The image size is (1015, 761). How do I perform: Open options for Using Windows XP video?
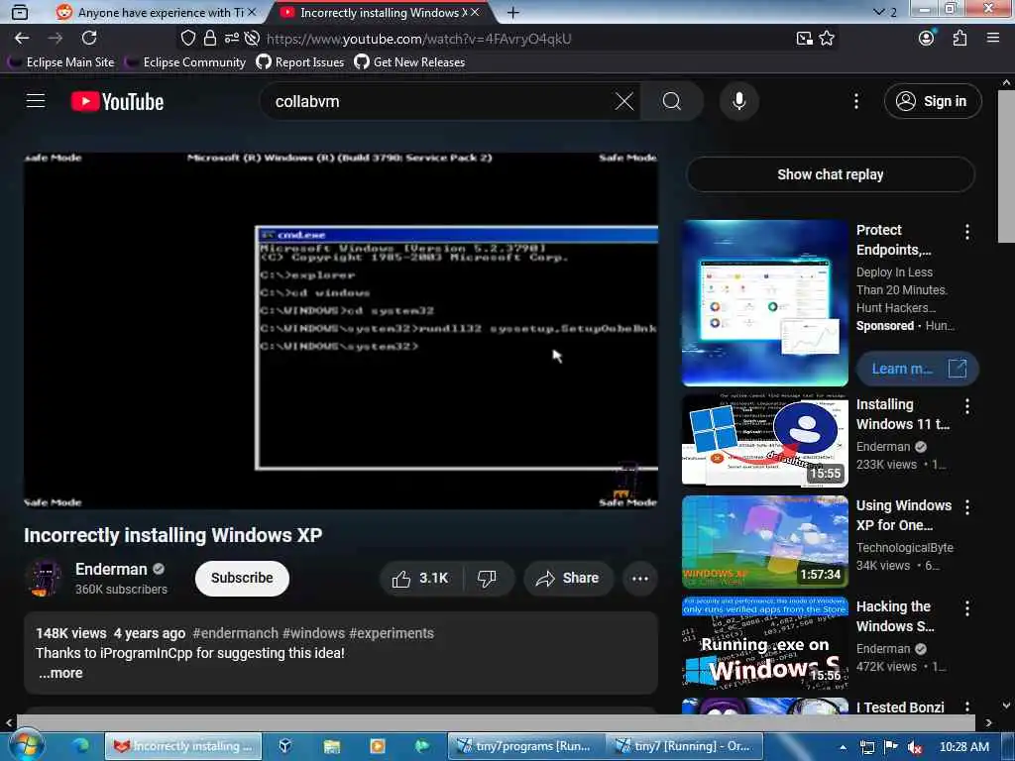pyautogui.click(x=967, y=507)
